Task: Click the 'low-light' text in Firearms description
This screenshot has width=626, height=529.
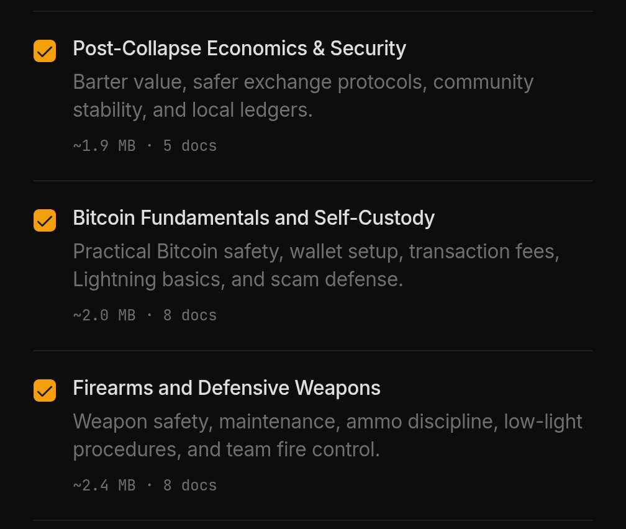Action: (543, 422)
